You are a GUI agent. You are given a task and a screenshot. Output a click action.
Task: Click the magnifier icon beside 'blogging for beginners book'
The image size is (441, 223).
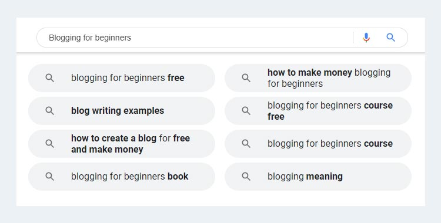point(50,177)
